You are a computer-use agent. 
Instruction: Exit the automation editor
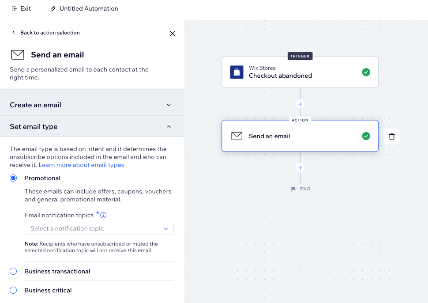pyautogui.click(x=21, y=8)
